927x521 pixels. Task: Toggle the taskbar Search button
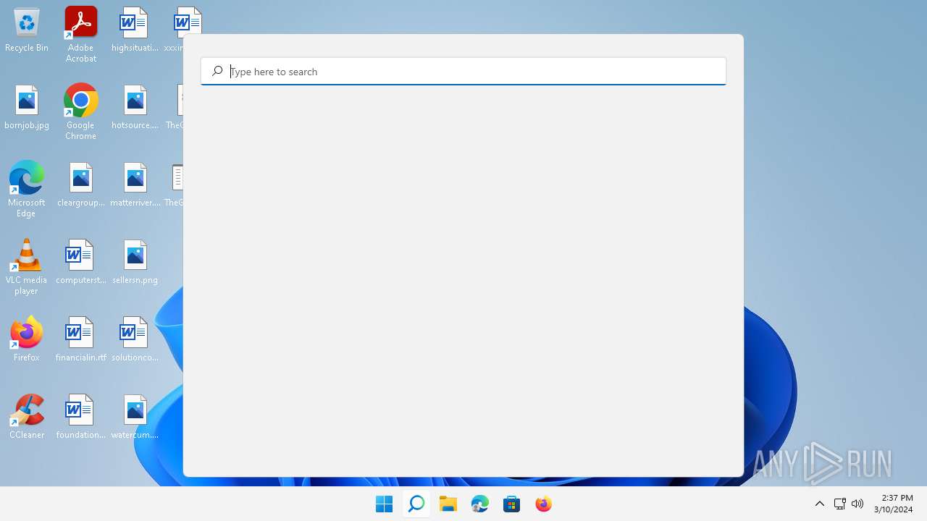coord(416,504)
